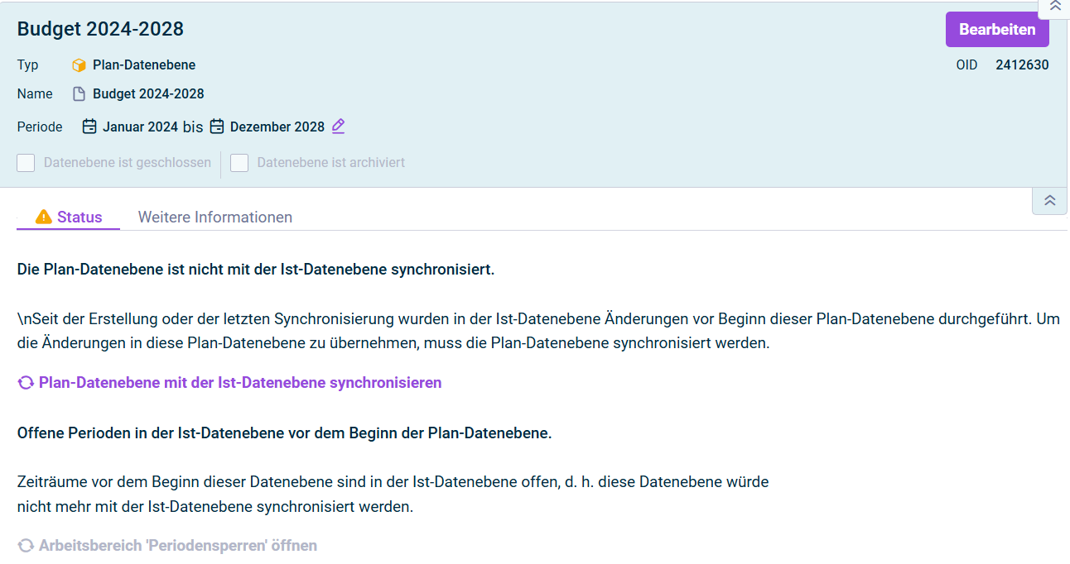Click the calendar icon before Dezember 2028
Screen dimensions: 1070x564
point(217,127)
